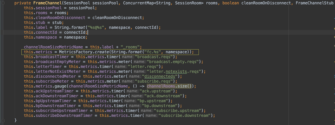Viewport: 335px width, 125px height.
Task: Click the "fc.%s" string literal
Action: pyautogui.click(x=154, y=52)
